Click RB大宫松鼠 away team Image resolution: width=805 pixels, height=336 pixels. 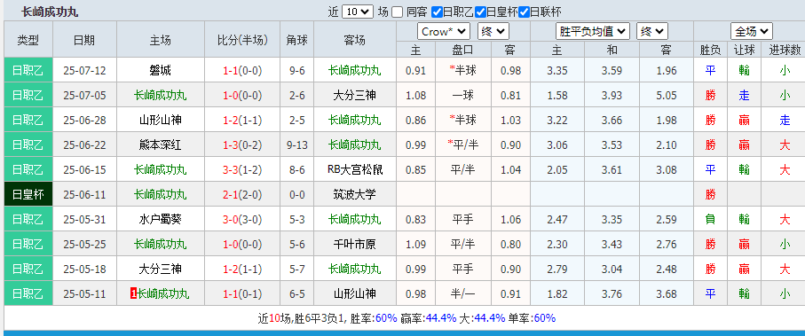point(355,170)
